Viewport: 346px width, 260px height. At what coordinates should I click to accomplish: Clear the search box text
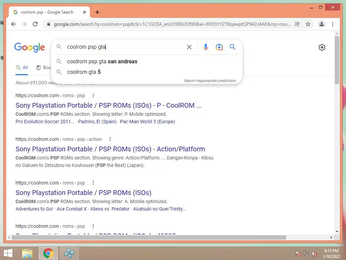point(189,47)
